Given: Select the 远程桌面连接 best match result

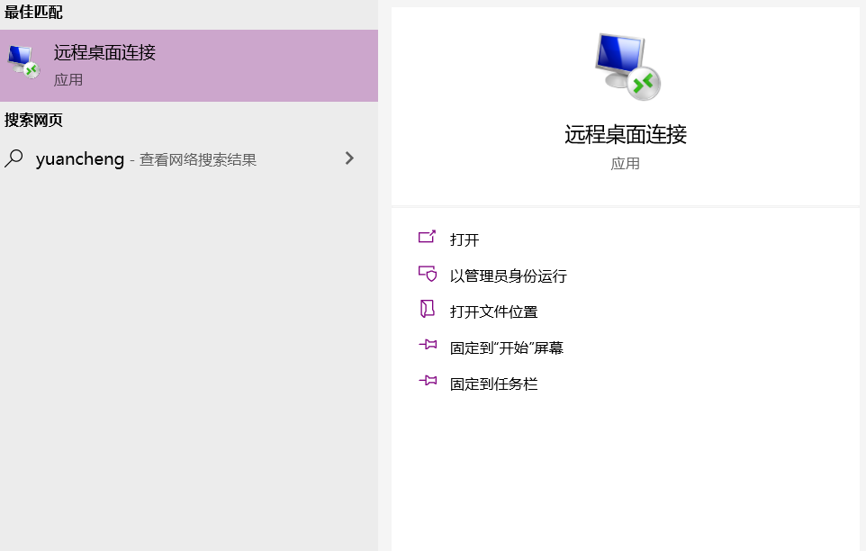Looking at the screenshot, I should click(189, 66).
